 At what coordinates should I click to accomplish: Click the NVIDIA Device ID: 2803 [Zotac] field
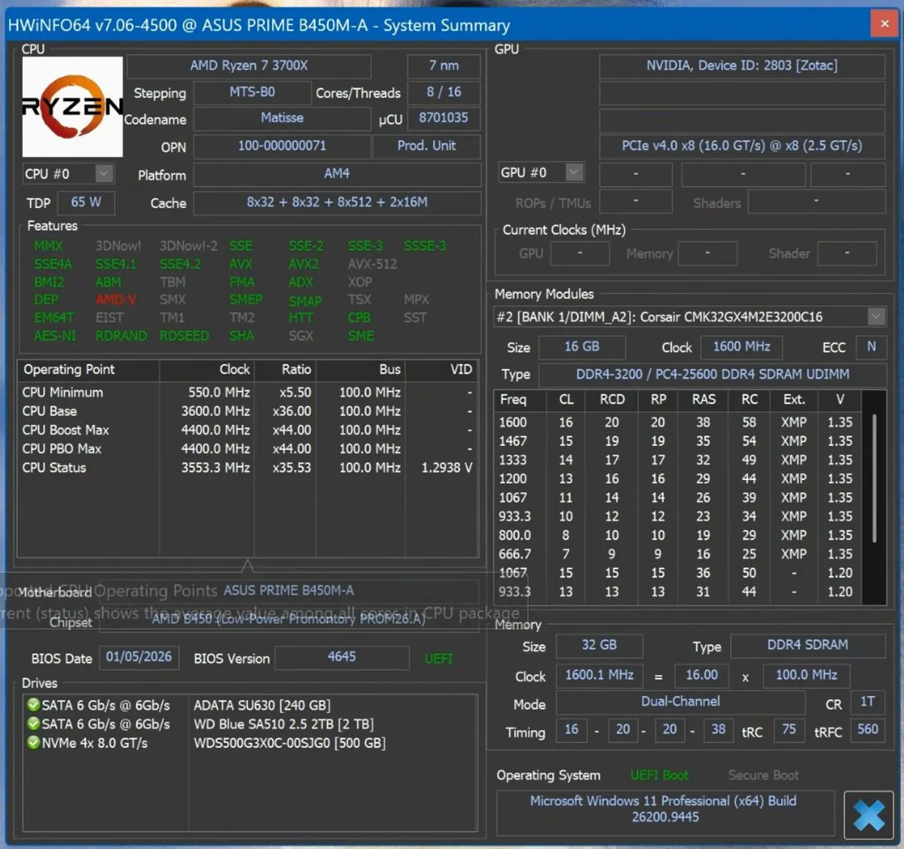coord(742,66)
